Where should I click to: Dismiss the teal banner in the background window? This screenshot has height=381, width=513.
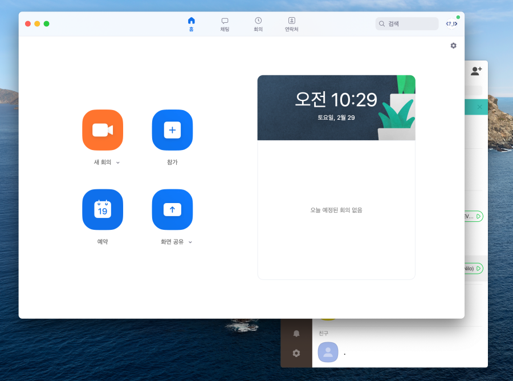(479, 107)
